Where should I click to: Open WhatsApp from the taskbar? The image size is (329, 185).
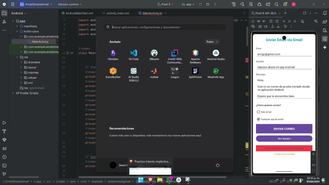(169, 180)
